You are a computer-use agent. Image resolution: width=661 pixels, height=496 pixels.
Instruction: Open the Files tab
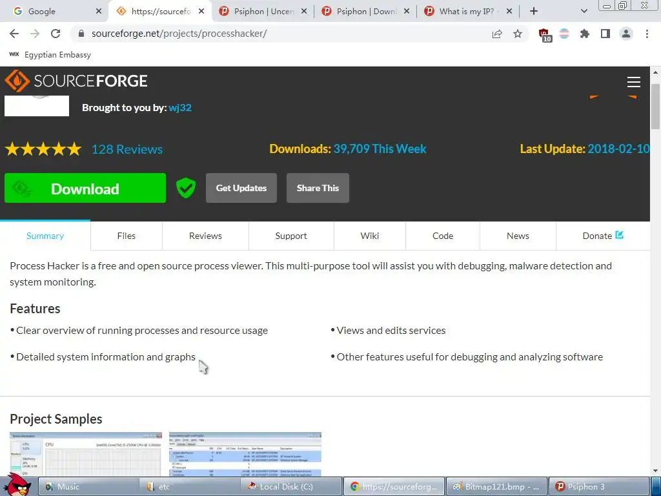(127, 236)
